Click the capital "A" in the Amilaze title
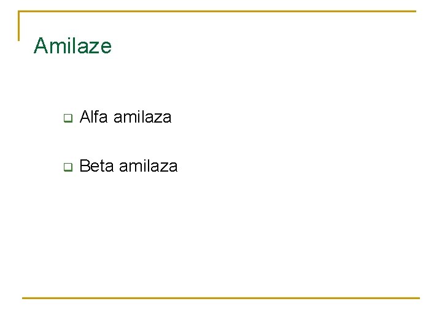 point(41,46)
